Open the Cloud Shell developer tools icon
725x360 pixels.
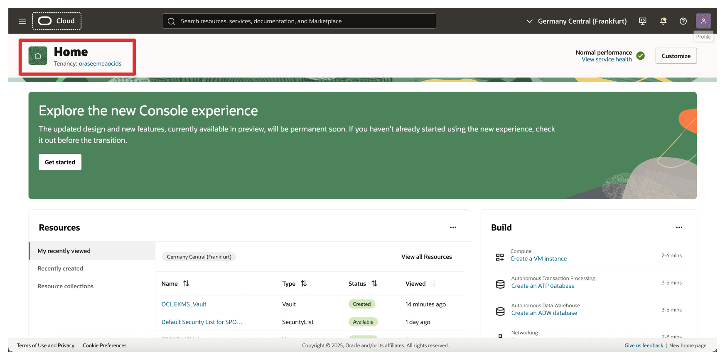coord(643,21)
